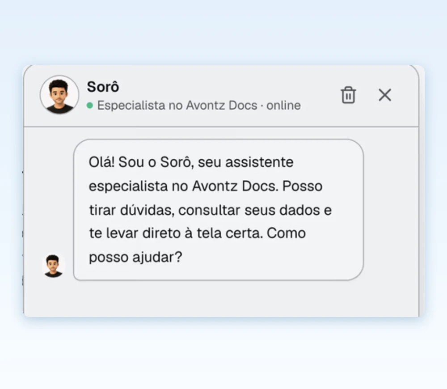This screenshot has height=389, width=447.
Task: Click "tirar dúvidas" in the message
Action: (132, 210)
